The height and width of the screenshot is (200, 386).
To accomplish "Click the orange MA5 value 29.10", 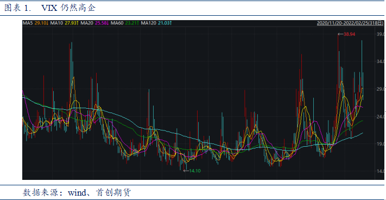I will click(40, 23).
